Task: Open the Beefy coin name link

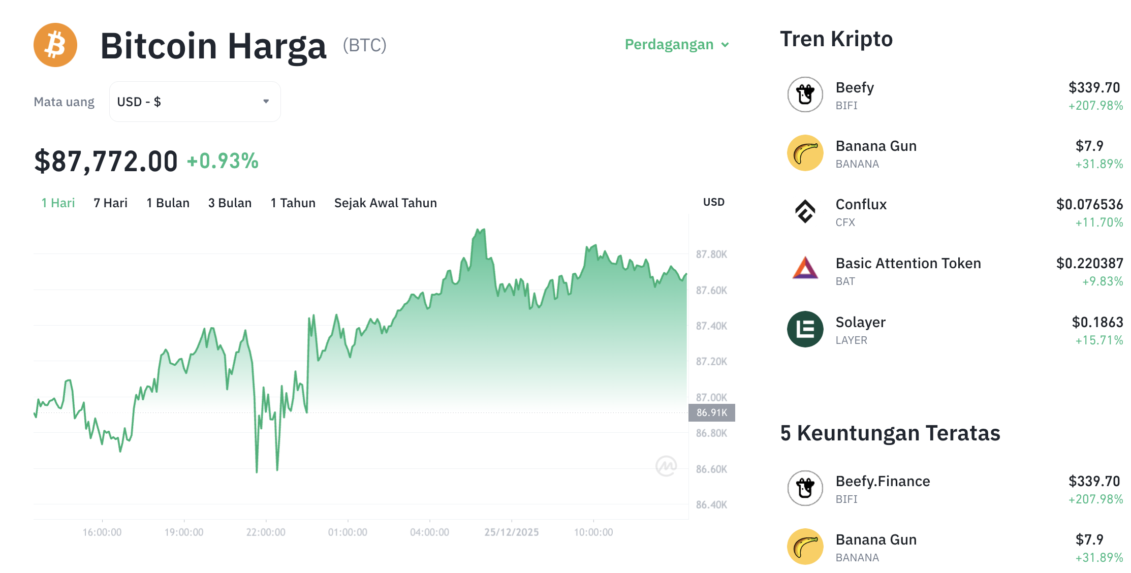Action: 854,87
